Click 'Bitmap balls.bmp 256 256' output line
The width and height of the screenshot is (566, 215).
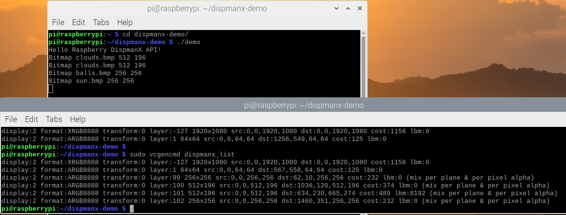coord(95,73)
